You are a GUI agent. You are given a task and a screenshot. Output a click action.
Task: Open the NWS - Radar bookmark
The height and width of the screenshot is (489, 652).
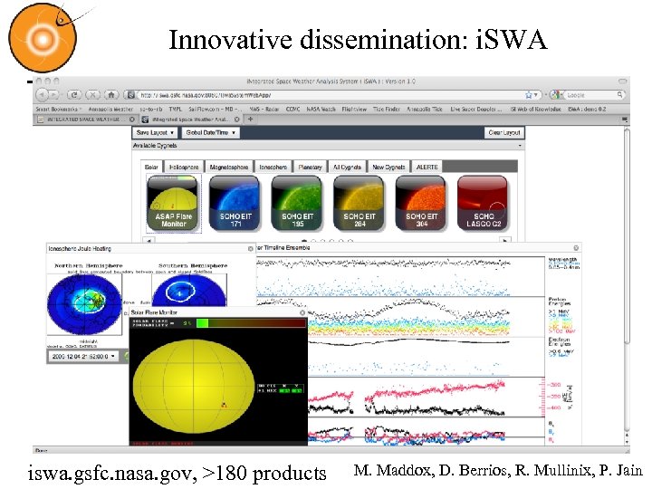[264, 109]
